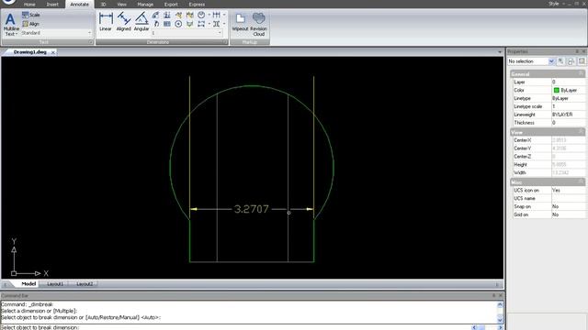The width and height of the screenshot is (588, 330).
Task: Click the Wipeout tool
Action: tap(240, 22)
